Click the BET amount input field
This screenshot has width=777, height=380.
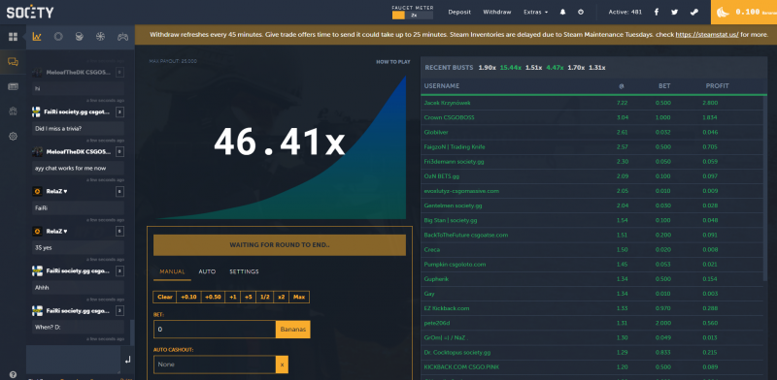[215, 329]
